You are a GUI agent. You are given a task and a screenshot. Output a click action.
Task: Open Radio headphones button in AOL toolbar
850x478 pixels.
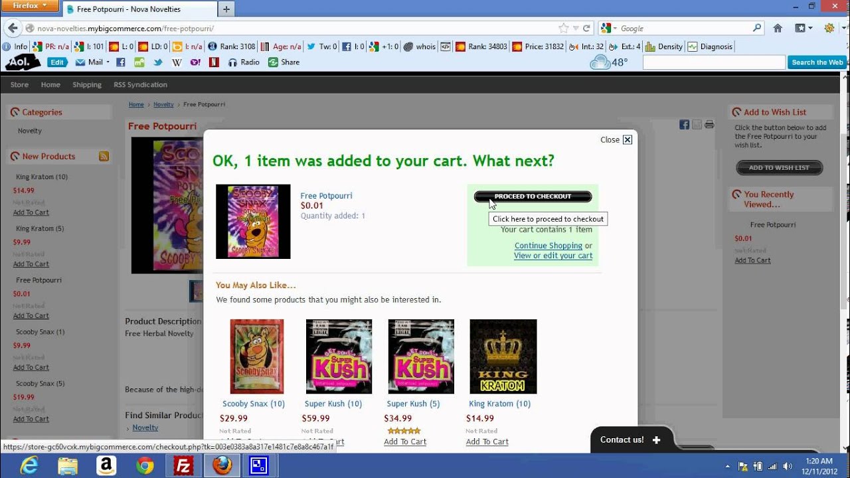pos(244,62)
